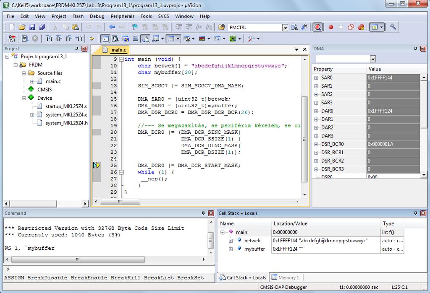Navigate backwards with the blue arrow
430x293 pixels.
click(112, 27)
